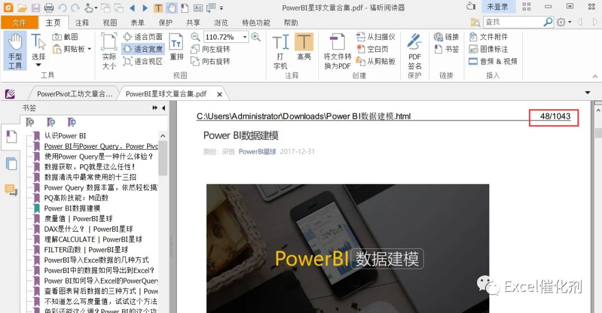Print the document via the printer icon
The image size is (602, 313).
pos(48,7)
